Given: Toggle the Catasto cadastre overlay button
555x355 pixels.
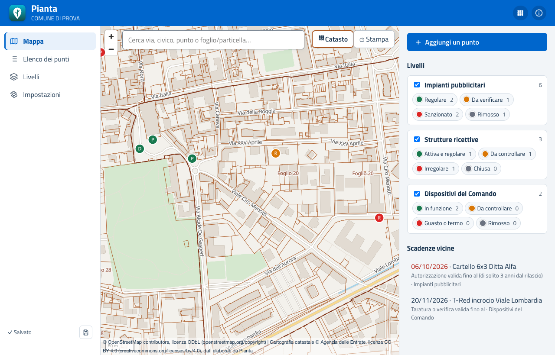Looking at the screenshot, I should 333,39.
